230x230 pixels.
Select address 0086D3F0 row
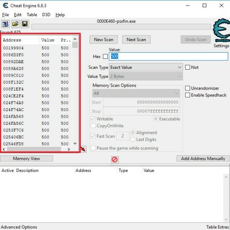pyautogui.click(x=36, y=55)
